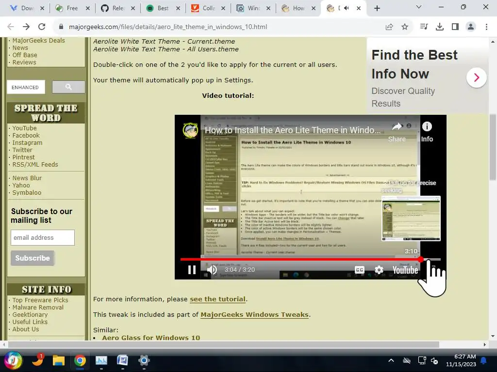Open the 'see the tutorial' link
Image resolution: width=497 pixels, height=372 pixels.
pos(217,299)
